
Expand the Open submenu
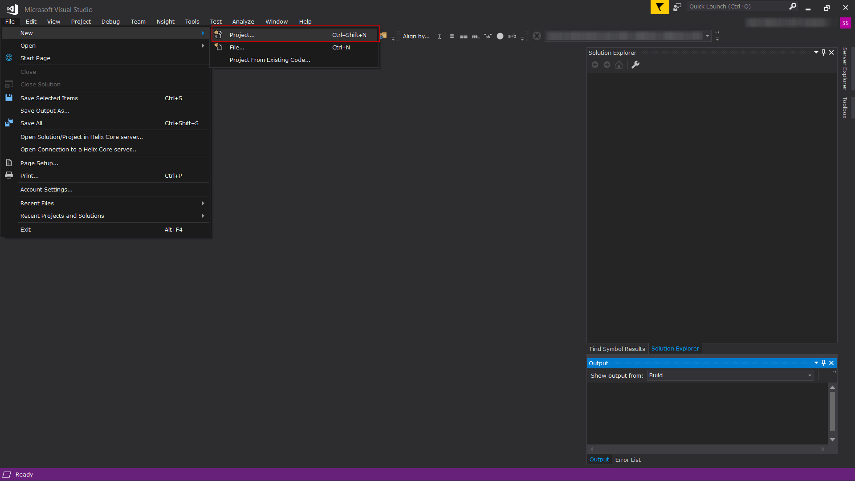(106, 45)
